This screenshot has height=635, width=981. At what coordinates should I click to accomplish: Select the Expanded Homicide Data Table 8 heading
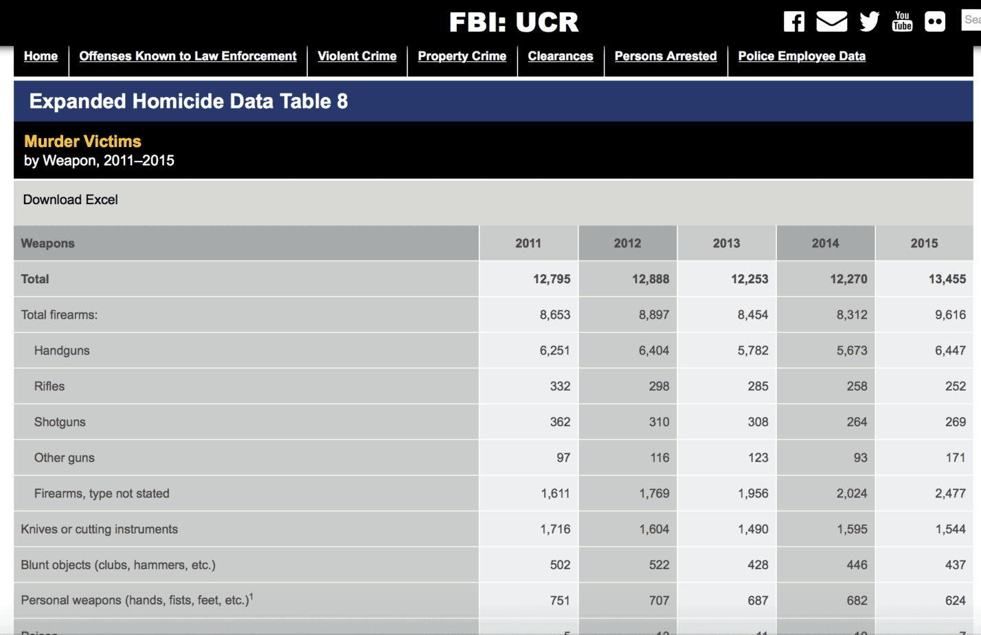[188, 102]
